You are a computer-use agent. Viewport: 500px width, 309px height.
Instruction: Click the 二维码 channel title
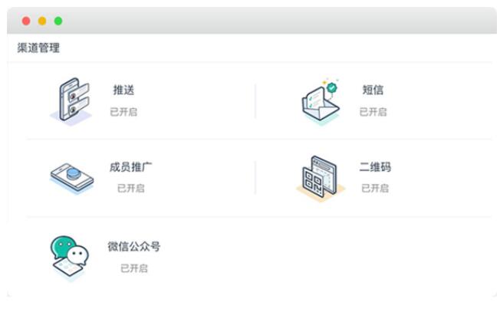pyautogui.click(x=375, y=167)
